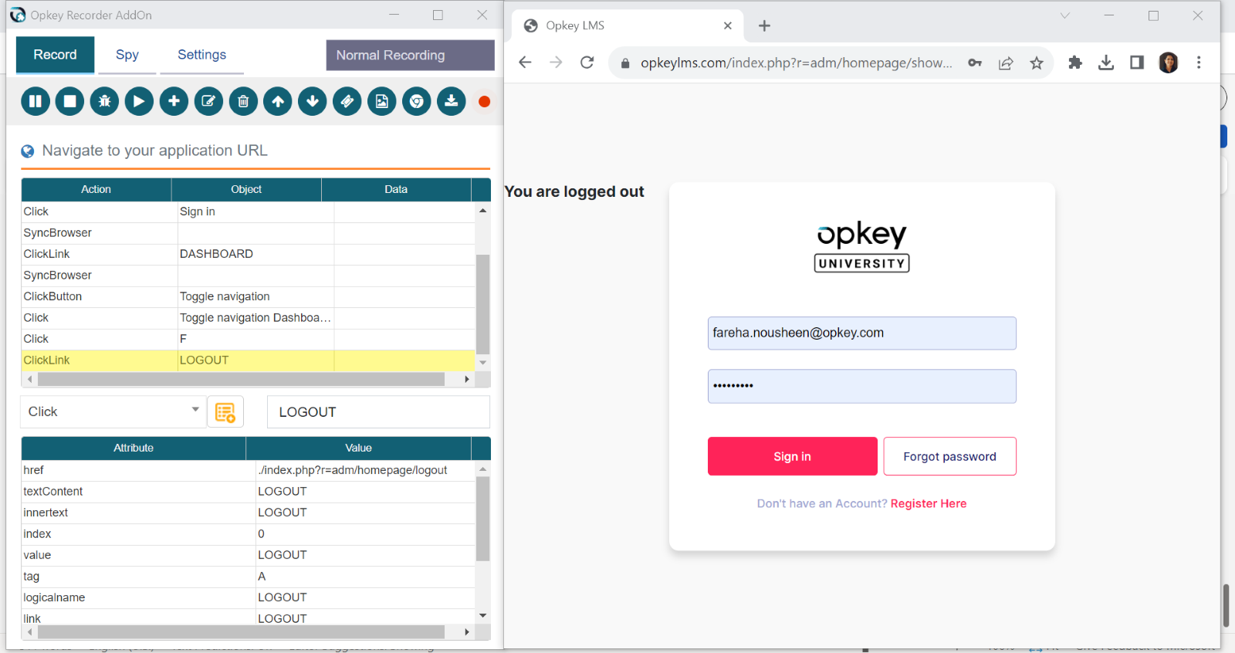Select the Opkey LMS browser tab

point(627,25)
